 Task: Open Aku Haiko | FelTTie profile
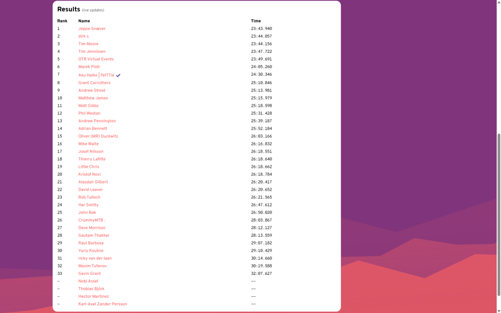point(96,75)
